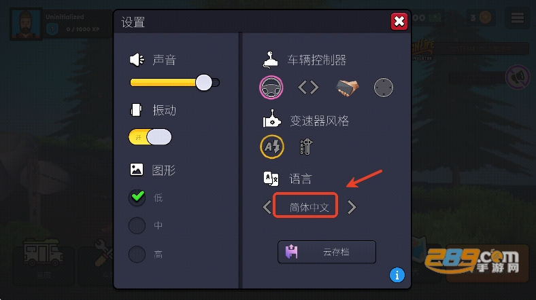Open the blue info icon
The image size is (536, 300).
coord(397,275)
